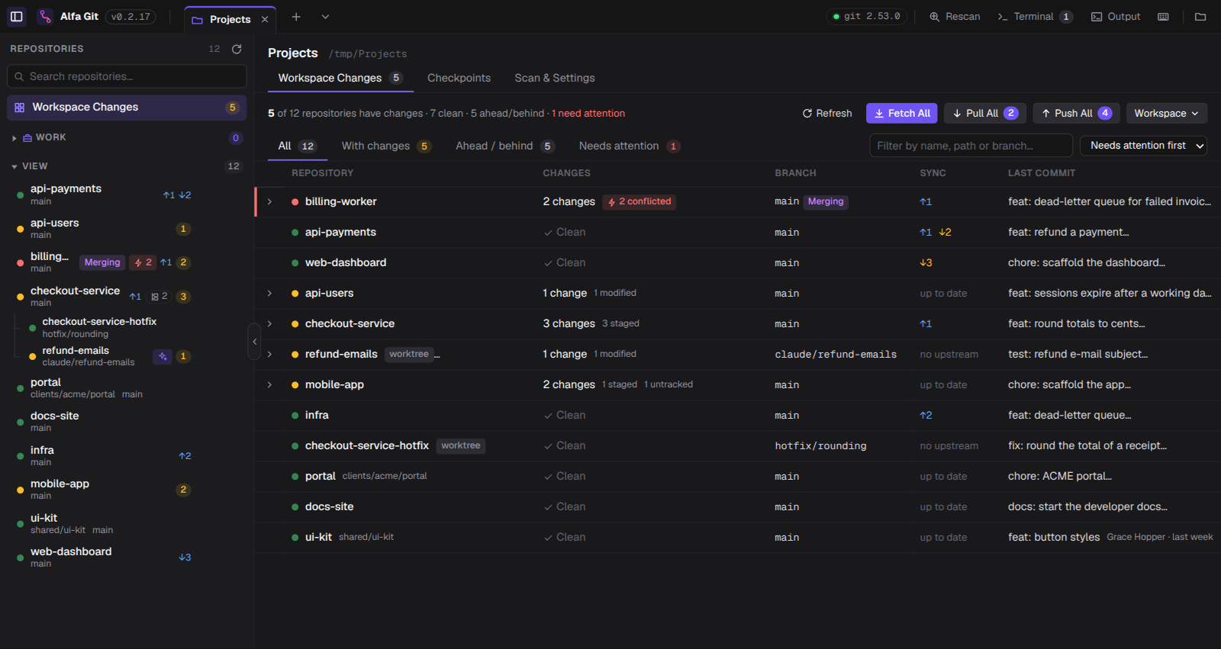
Task: Click Merging badge in billing-worker row
Action: (826, 202)
